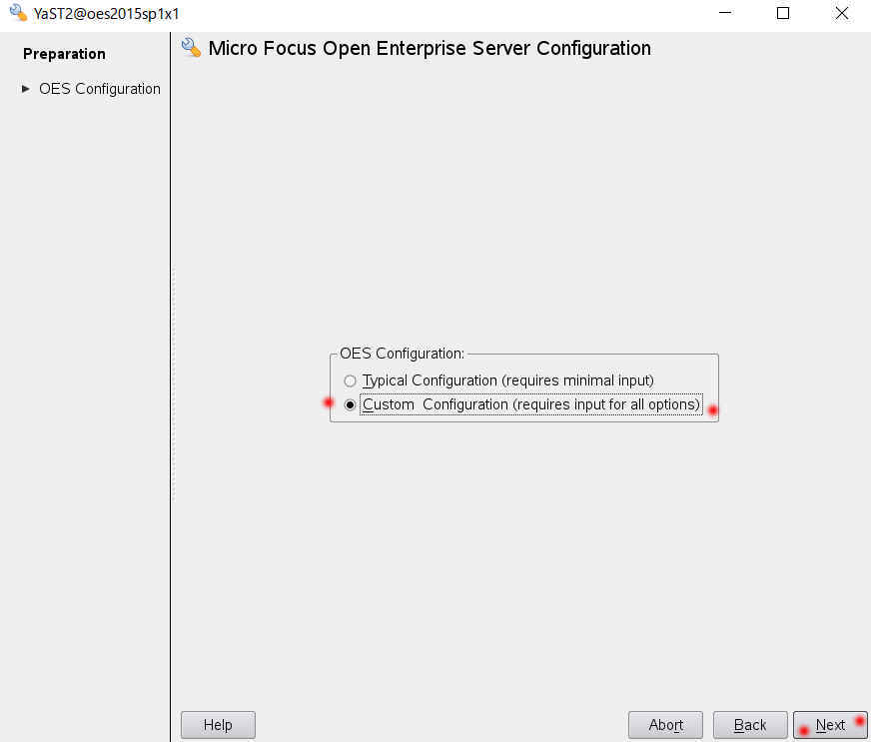Screen dimensions: 871x742
Task: Select Typical Configuration radio button
Action: pos(350,381)
